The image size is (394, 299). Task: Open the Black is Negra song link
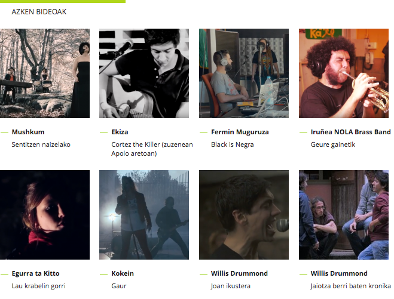[233, 144]
